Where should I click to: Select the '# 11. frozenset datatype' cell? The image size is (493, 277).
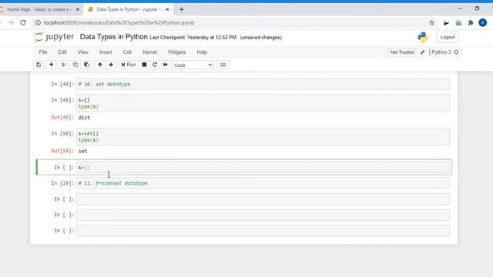click(x=263, y=183)
